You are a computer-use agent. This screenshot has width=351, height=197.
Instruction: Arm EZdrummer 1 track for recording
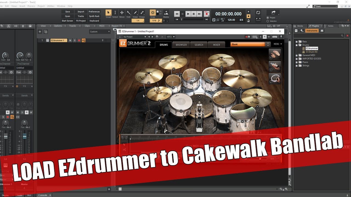click(x=79, y=40)
